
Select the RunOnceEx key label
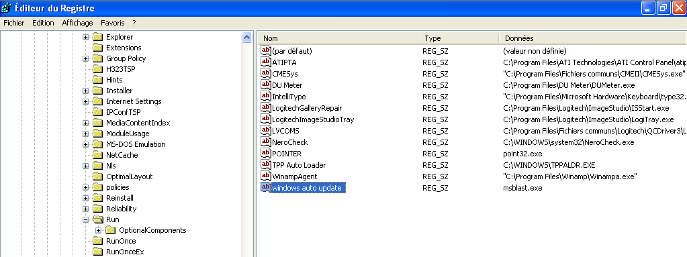(125, 252)
